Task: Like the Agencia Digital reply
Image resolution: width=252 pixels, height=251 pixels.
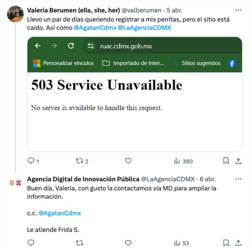Action: pos(128,243)
